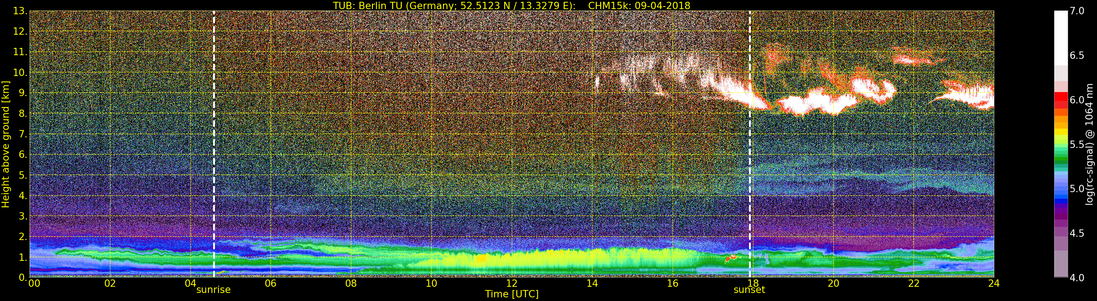Click the "6.0" colorbar tick label
1097x301 pixels.
click(x=1077, y=100)
